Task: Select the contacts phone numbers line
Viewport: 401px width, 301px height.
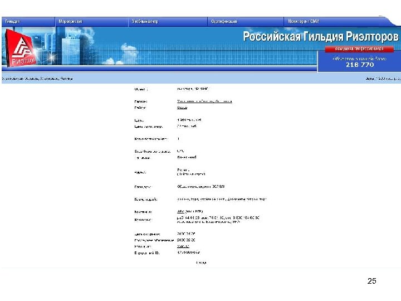Action: pos(218,218)
